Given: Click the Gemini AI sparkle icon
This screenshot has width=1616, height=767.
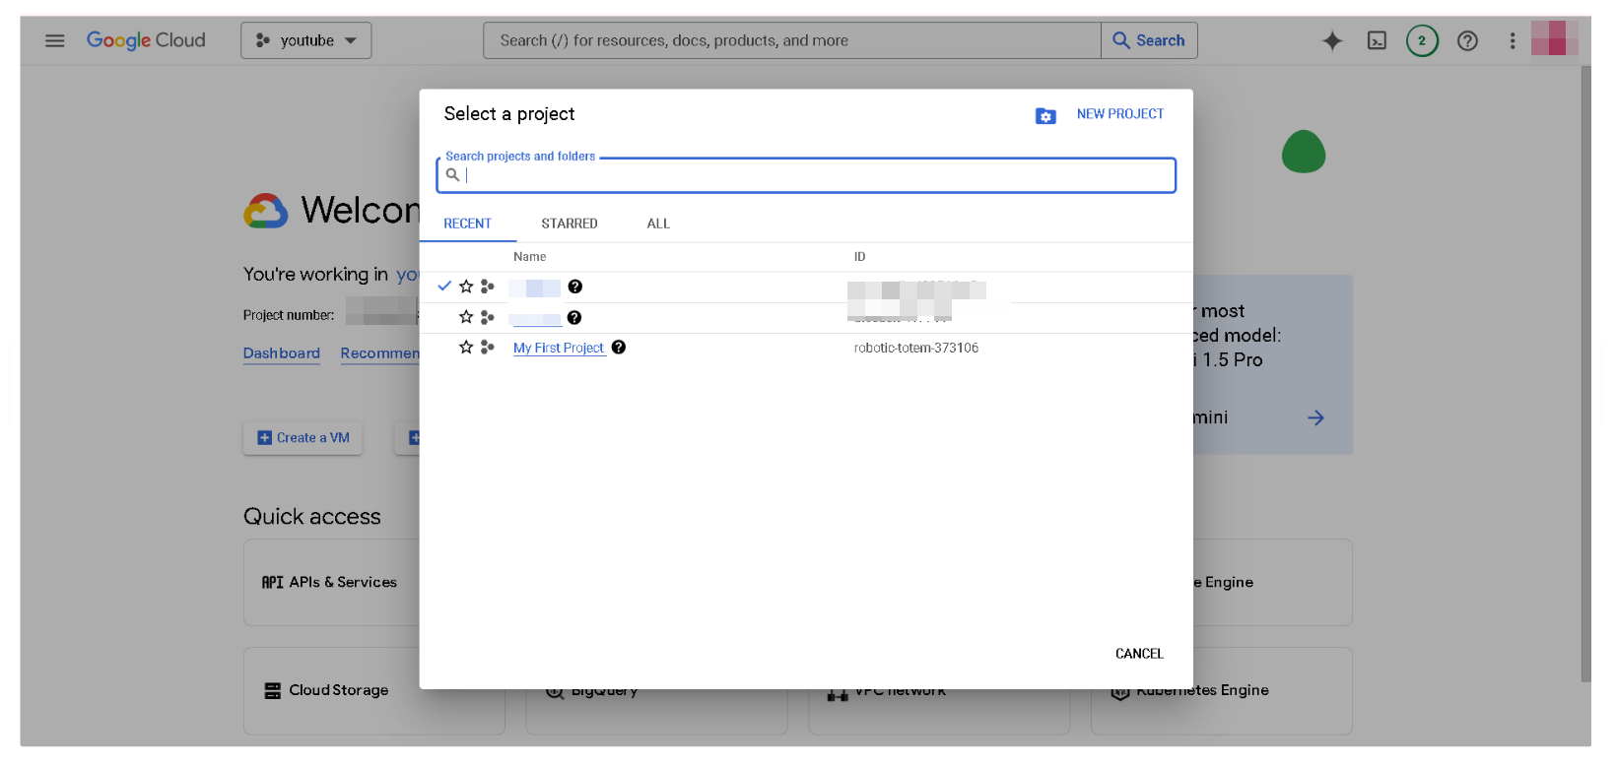Looking at the screenshot, I should (x=1331, y=40).
